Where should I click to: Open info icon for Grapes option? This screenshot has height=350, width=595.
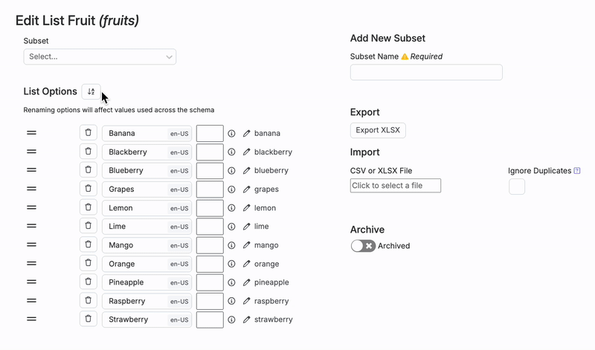(231, 189)
